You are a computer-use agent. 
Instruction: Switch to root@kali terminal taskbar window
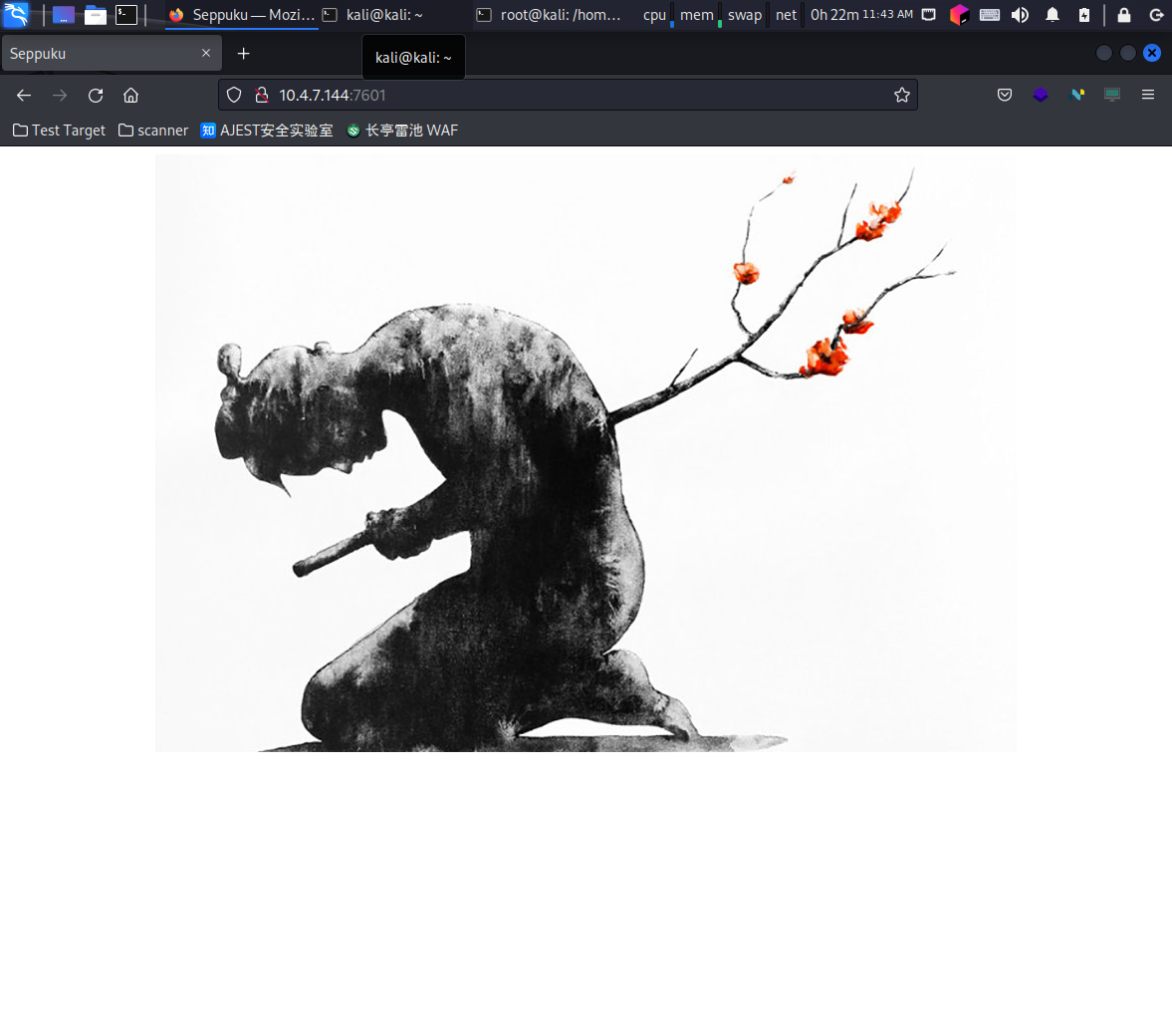pyautogui.click(x=550, y=14)
